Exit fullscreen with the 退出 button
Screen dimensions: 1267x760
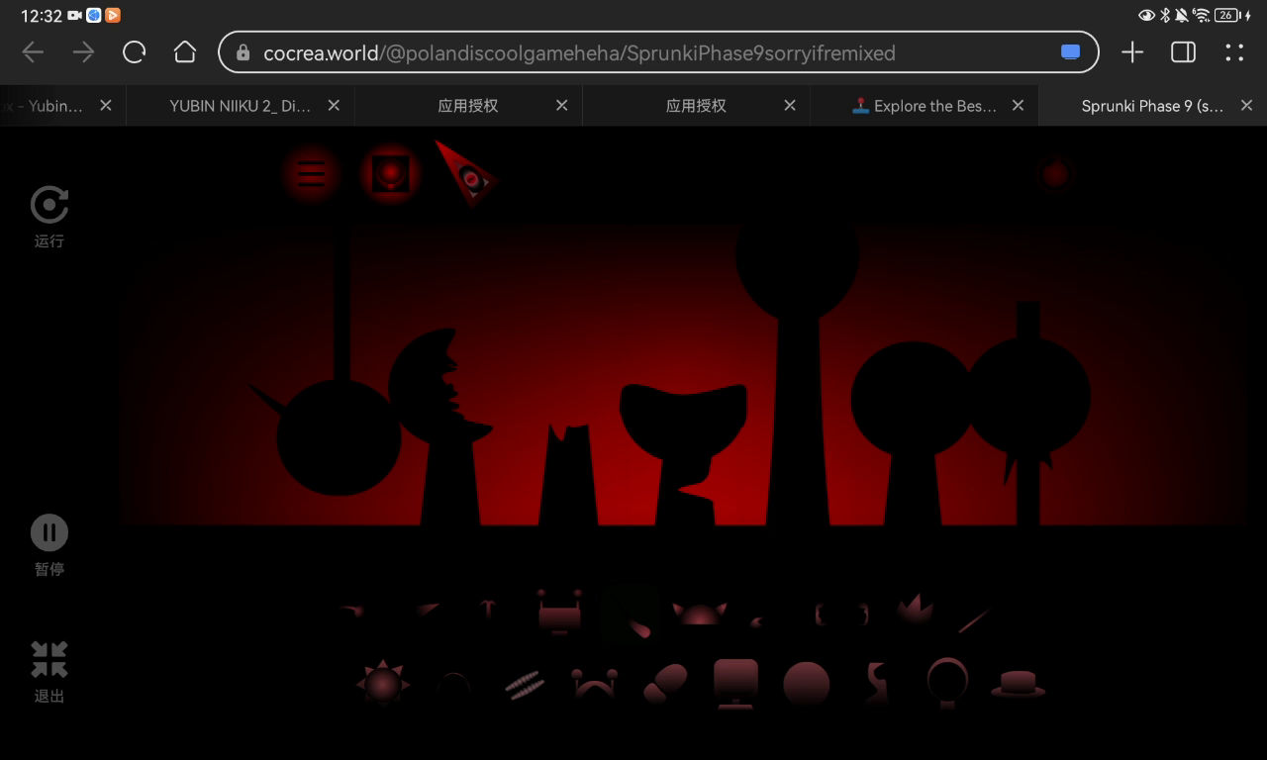[x=49, y=659]
